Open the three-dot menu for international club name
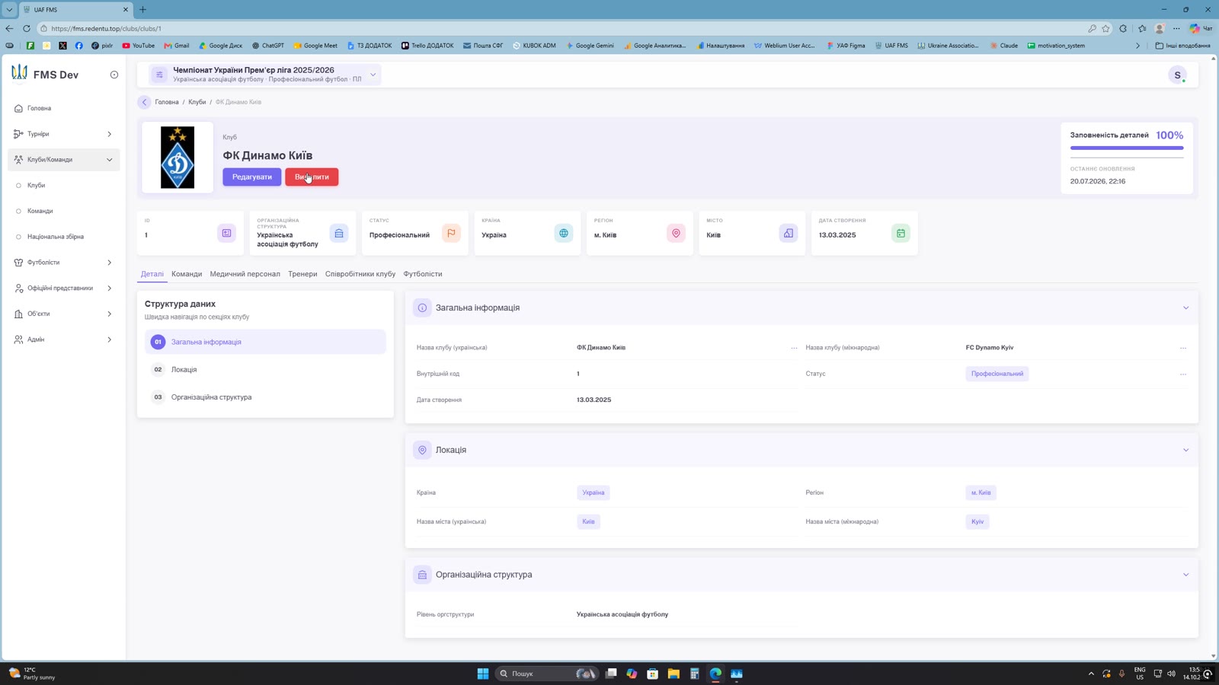 (1183, 348)
